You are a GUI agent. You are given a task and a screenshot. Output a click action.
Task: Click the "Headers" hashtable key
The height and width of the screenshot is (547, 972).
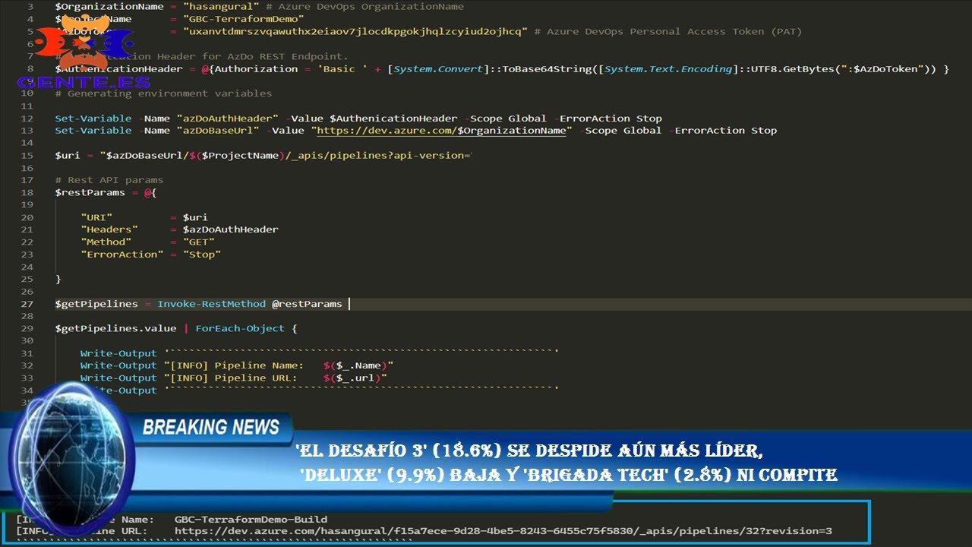tap(109, 229)
